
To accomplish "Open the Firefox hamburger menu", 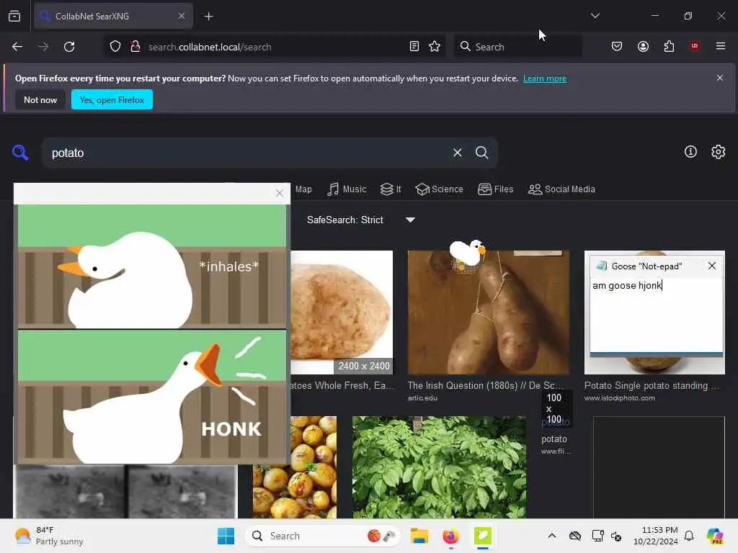I will pyautogui.click(x=721, y=46).
